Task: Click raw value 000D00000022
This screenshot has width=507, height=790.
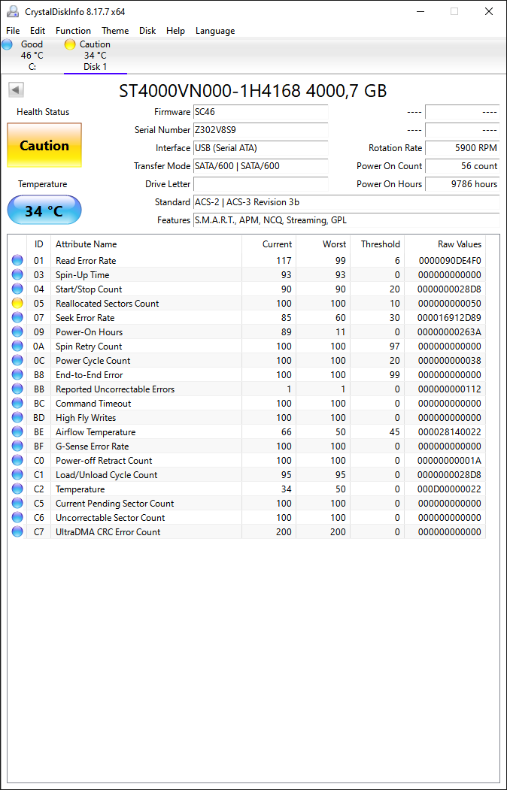Action: 450,489
